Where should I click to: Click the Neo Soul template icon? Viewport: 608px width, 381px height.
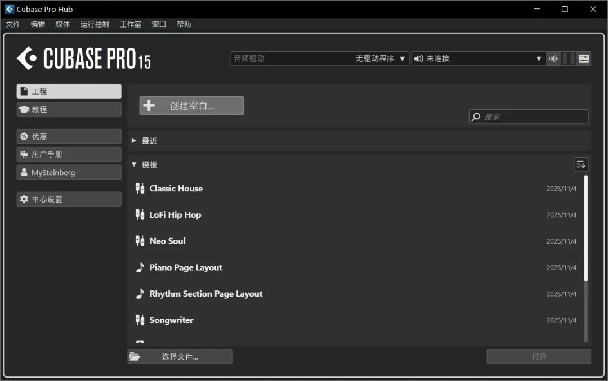pyautogui.click(x=140, y=241)
